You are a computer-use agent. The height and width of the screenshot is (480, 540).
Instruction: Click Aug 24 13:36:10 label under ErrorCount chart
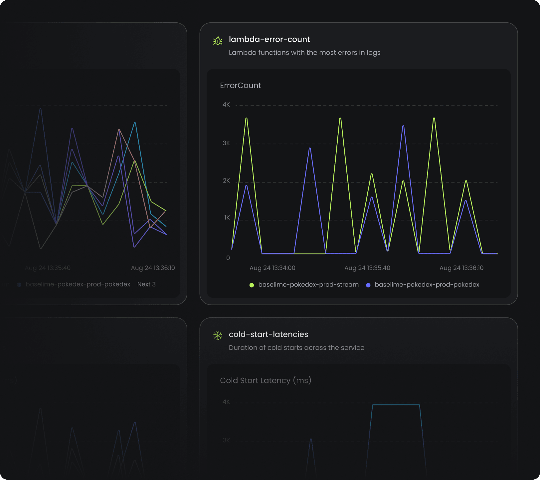pos(461,268)
